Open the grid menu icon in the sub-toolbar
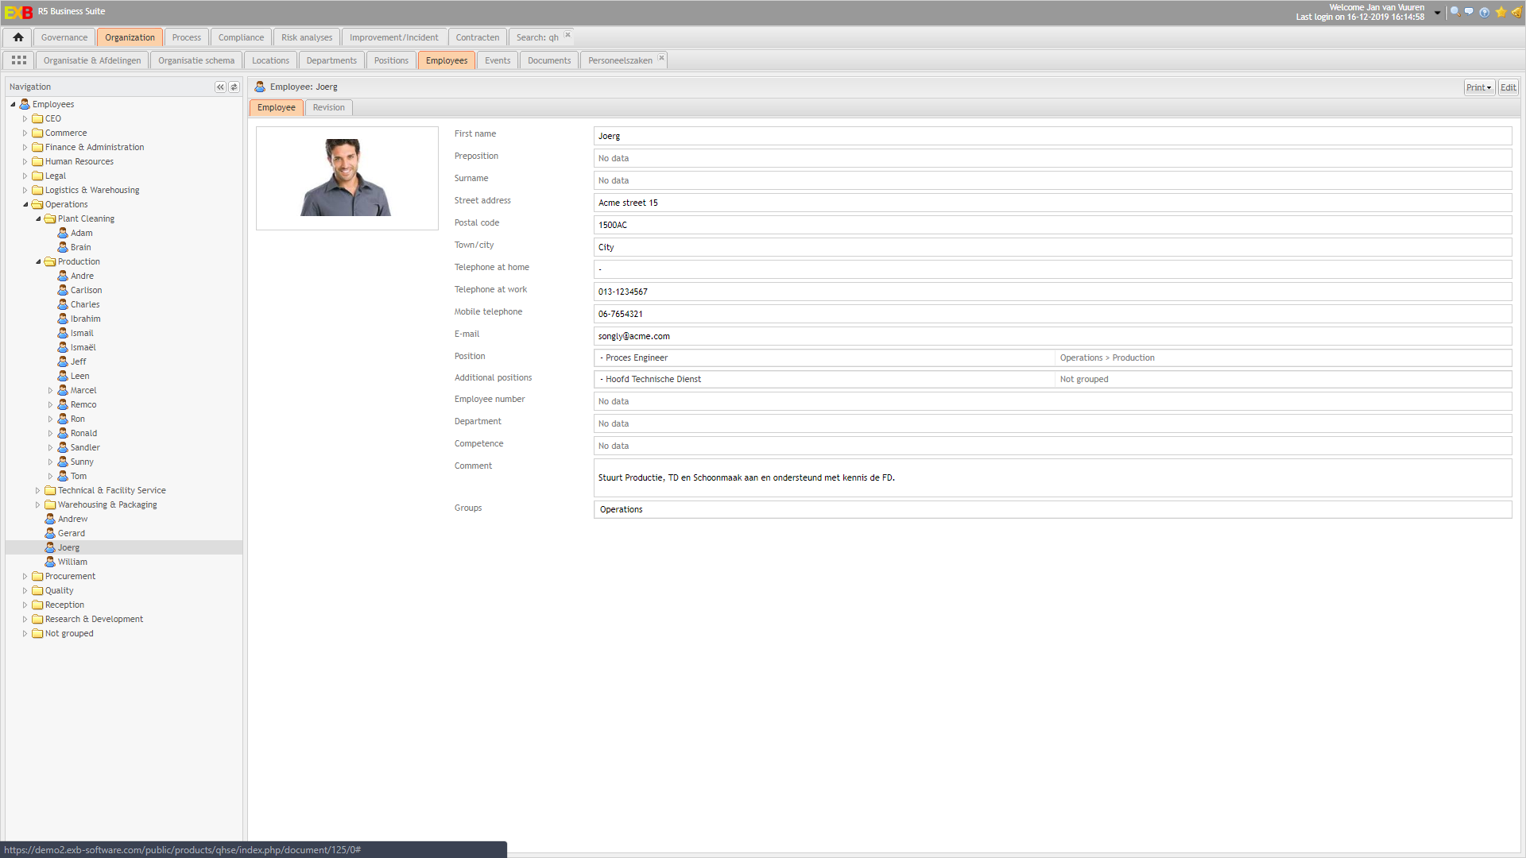 tap(19, 60)
